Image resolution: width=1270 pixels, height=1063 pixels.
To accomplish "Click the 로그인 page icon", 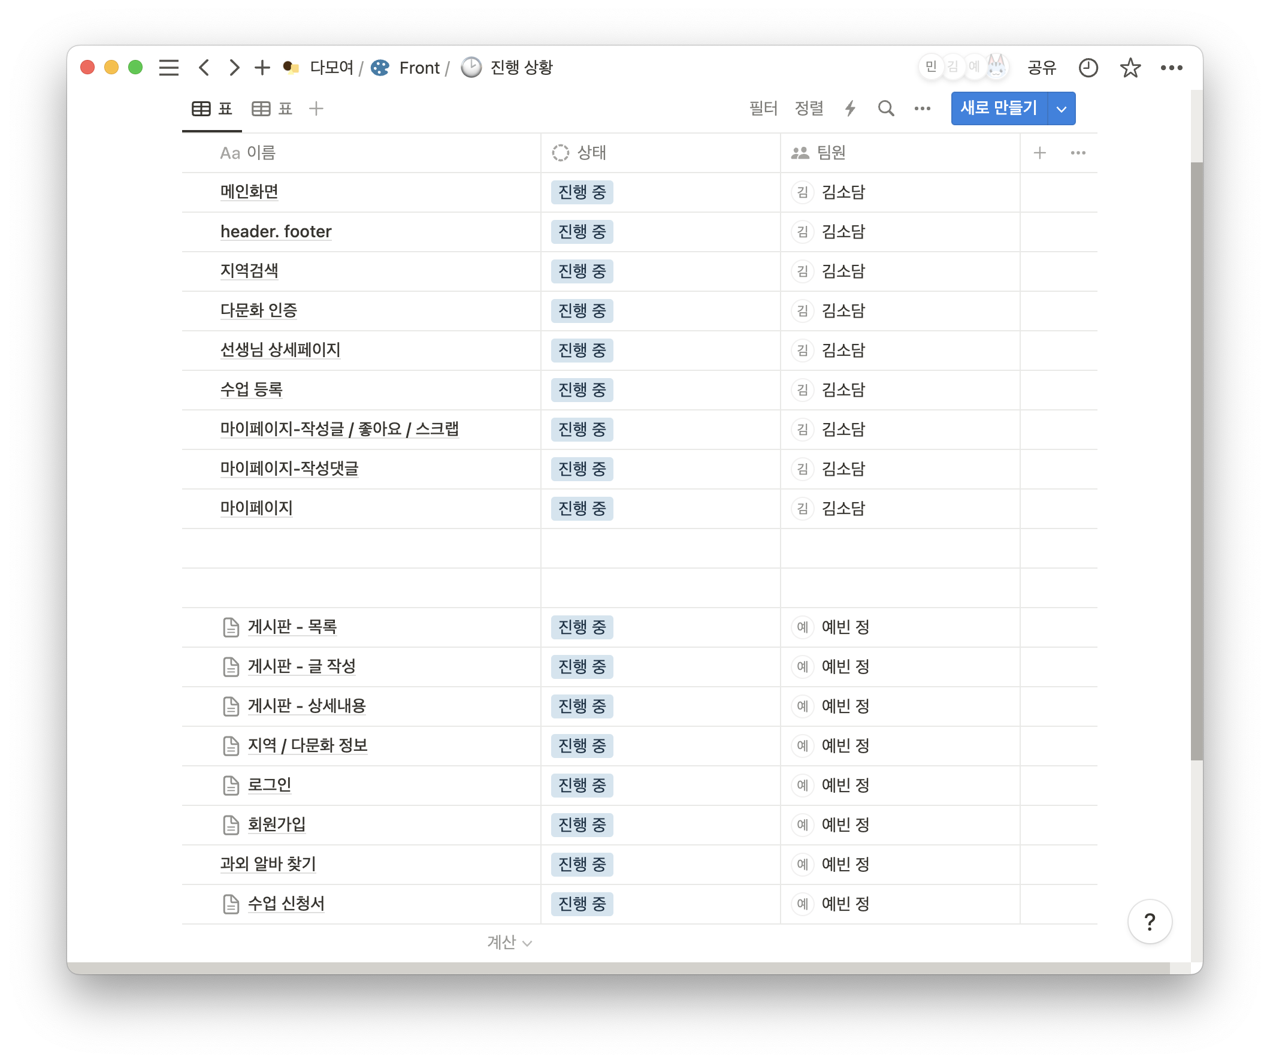I will pos(231,786).
